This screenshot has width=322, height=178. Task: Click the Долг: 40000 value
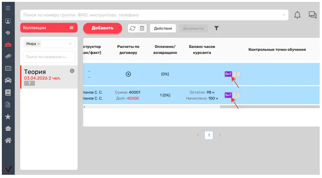pos(127,98)
